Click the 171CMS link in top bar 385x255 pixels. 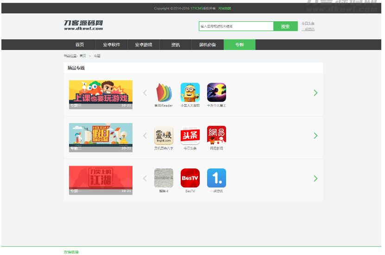point(197,8)
